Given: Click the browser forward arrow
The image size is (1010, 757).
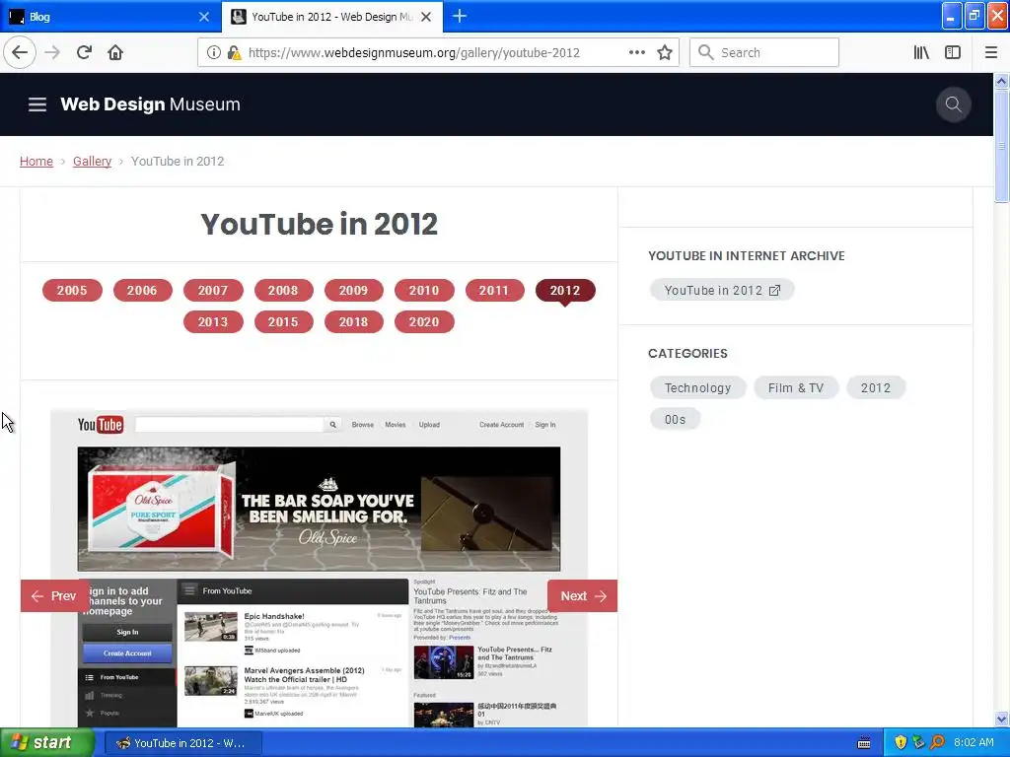Looking at the screenshot, I should [x=53, y=52].
